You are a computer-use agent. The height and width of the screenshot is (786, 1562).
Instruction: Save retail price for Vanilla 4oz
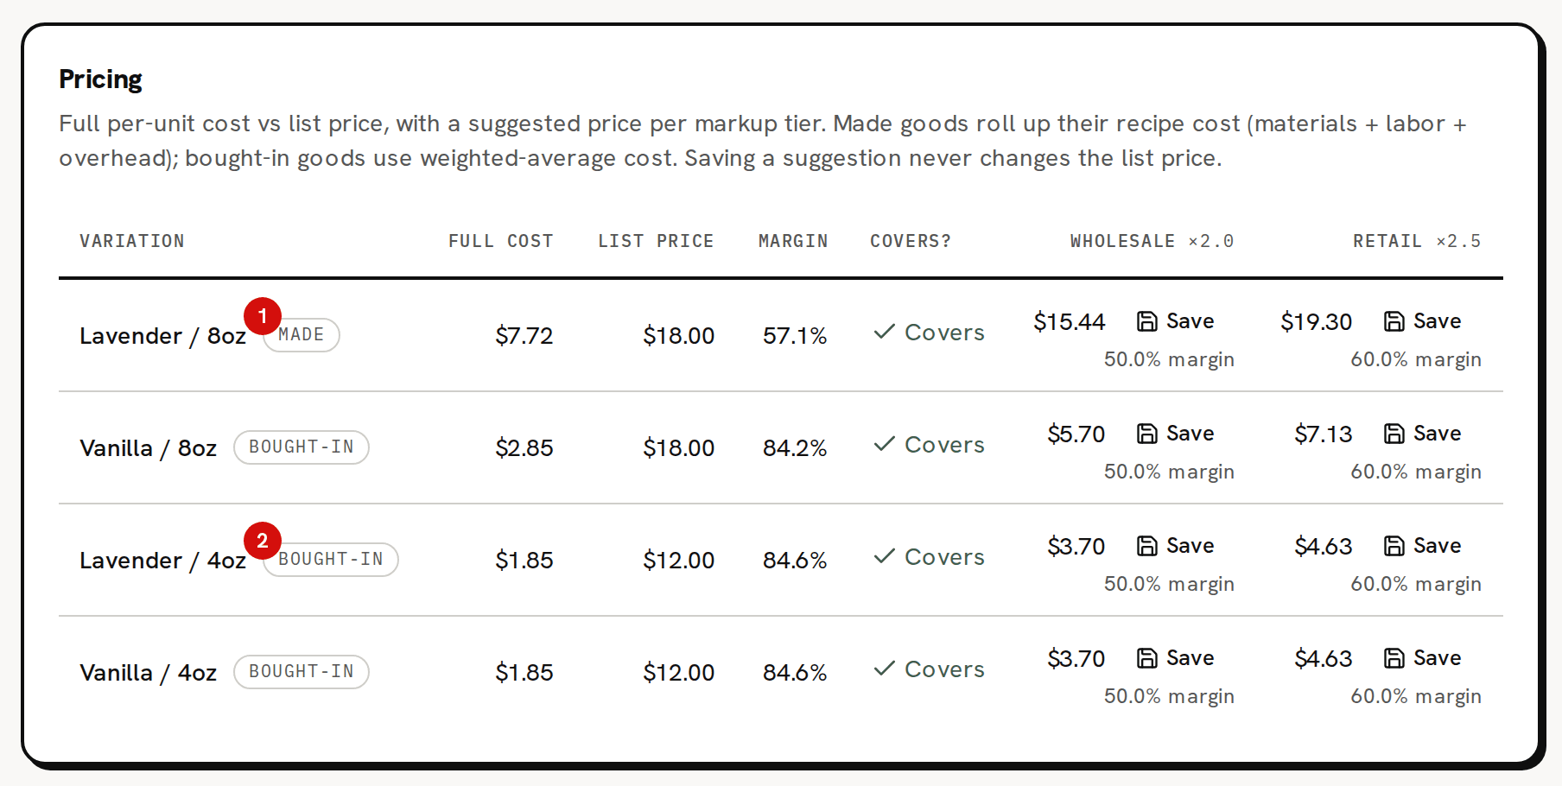click(1422, 658)
